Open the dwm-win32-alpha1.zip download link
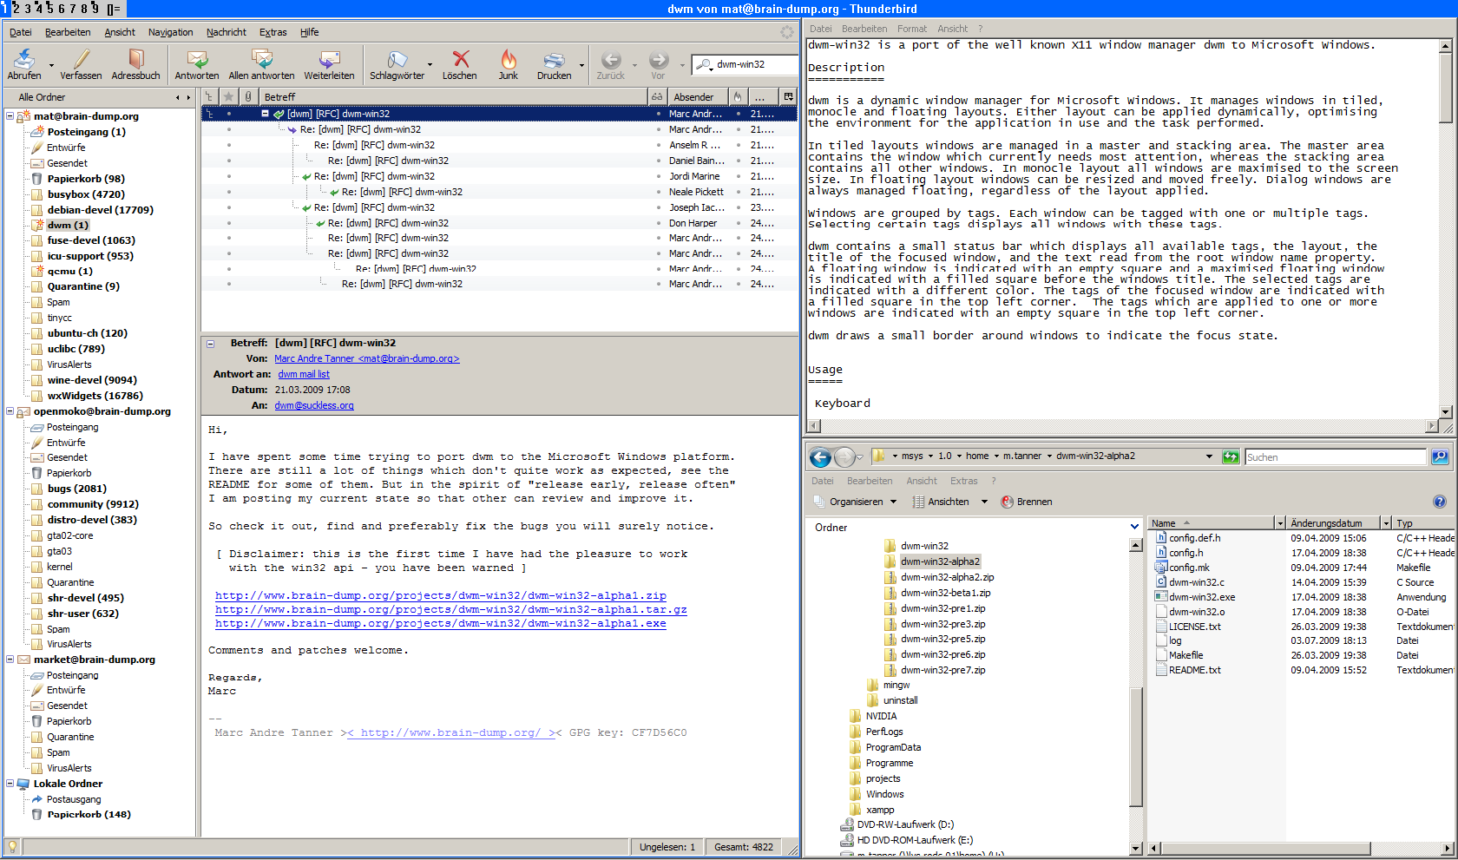Image resolution: width=1458 pixels, height=860 pixels. pos(441,595)
